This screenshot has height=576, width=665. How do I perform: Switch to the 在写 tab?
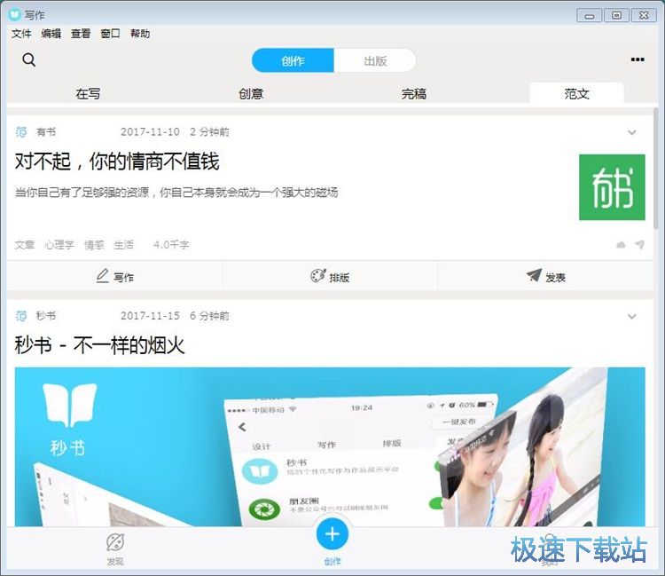pyautogui.click(x=88, y=93)
